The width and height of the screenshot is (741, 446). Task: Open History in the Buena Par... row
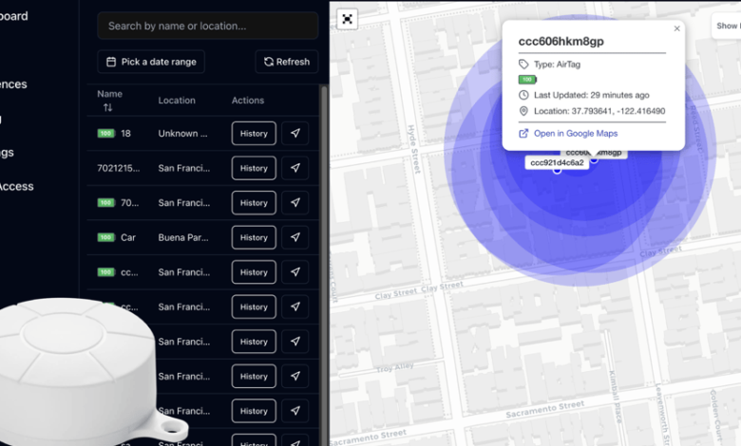coord(254,237)
